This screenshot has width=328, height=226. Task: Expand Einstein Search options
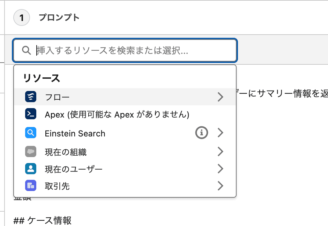click(220, 133)
